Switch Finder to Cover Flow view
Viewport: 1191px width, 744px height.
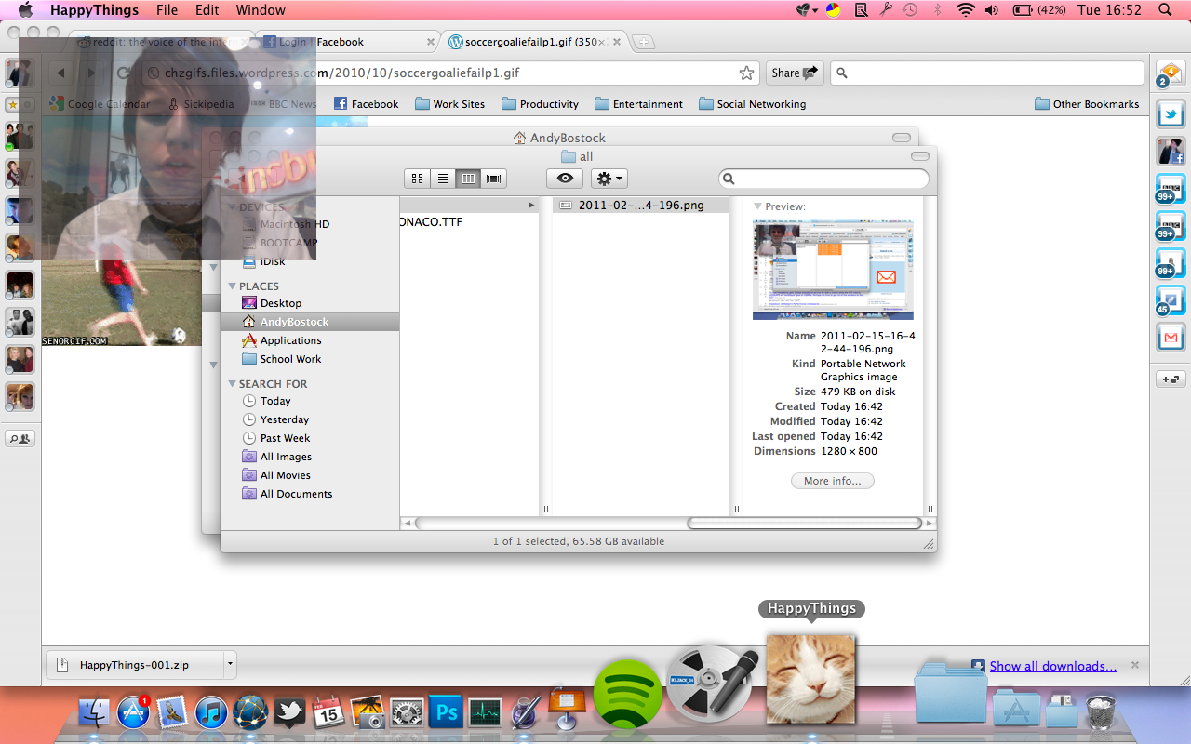[494, 179]
